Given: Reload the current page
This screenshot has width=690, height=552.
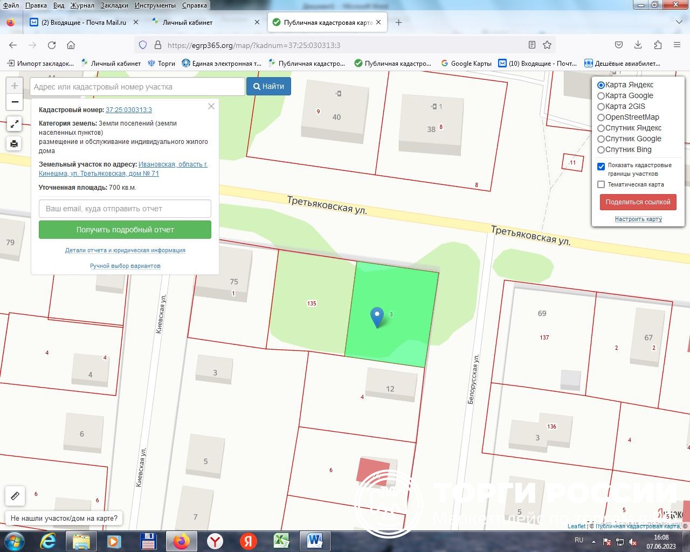Looking at the screenshot, I should 52,45.
